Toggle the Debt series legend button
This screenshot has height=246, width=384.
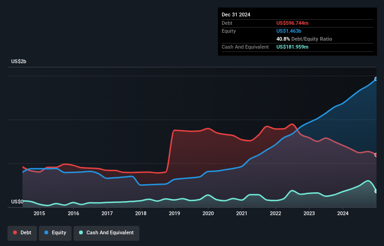(22, 233)
